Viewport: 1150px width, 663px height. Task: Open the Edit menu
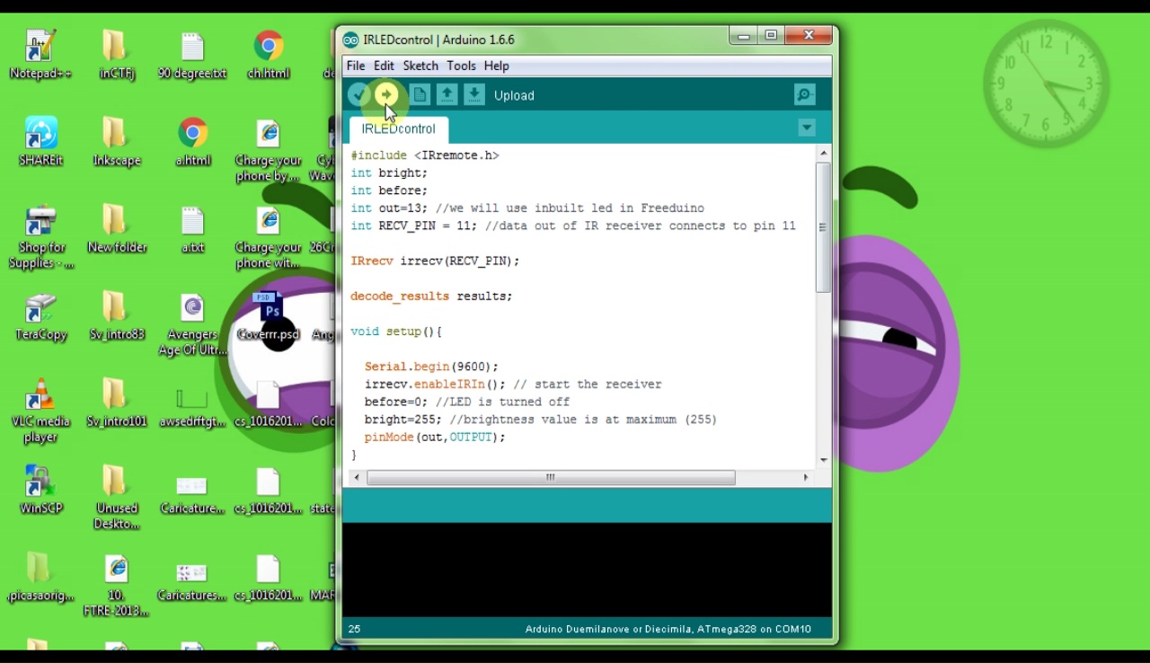384,66
